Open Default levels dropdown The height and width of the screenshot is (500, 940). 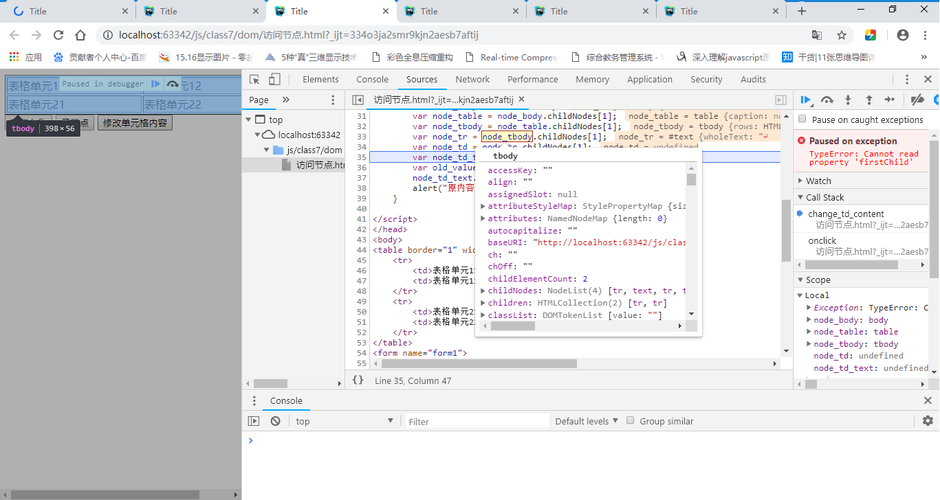tap(587, 421)
